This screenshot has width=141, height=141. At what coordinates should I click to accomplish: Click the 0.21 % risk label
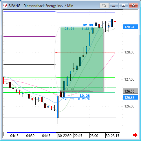pyautogui.click(x=84, y=99)
